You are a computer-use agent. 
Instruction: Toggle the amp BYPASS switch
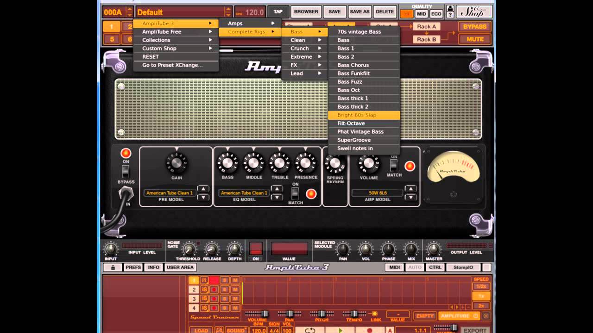pos(126,171)
